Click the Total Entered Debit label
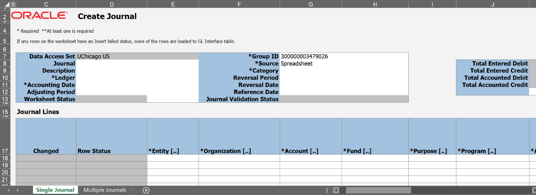This screenshot has height=195, width=536. click(x=500, y=64)
